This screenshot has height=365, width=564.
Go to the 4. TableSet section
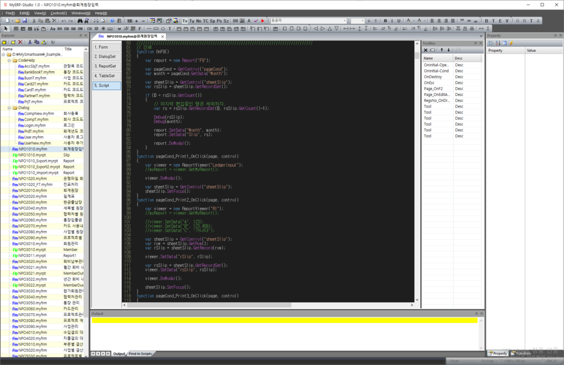click(x=107, y=76)
